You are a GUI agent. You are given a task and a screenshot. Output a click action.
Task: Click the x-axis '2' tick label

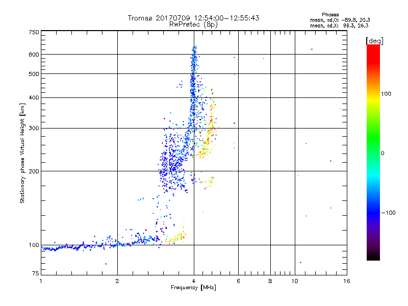117,281
